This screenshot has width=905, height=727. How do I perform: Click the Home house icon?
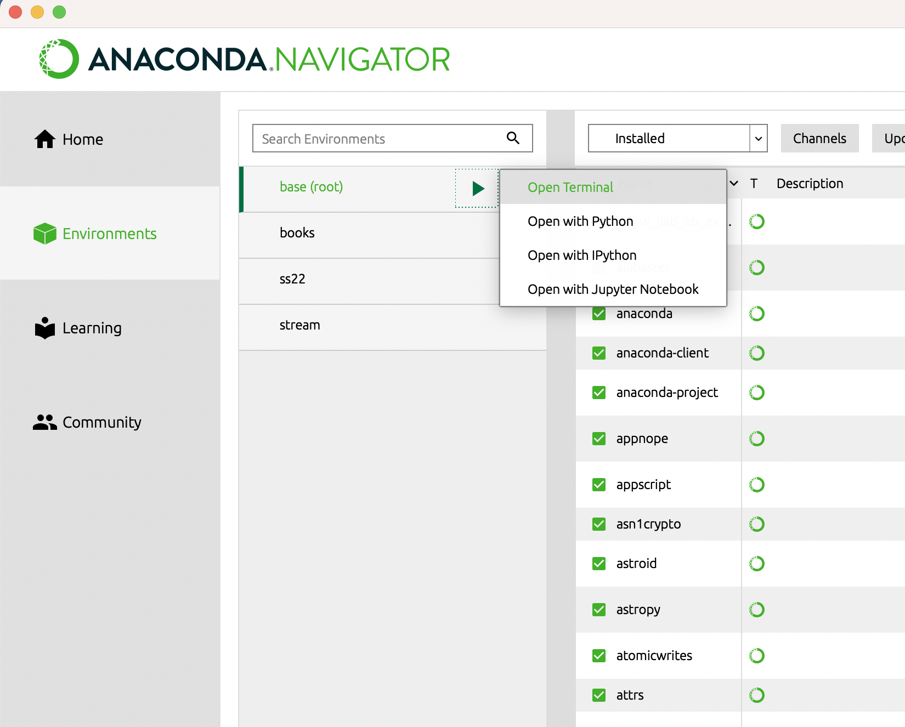coord(45,139)
